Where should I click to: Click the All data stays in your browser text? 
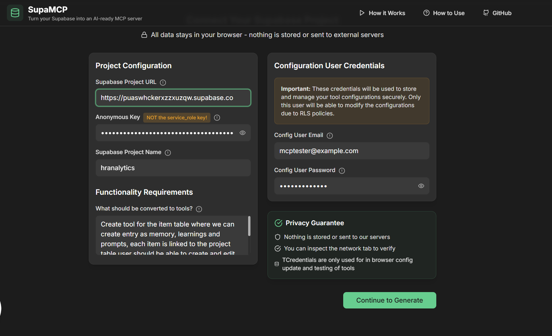[x=267, y=35]
